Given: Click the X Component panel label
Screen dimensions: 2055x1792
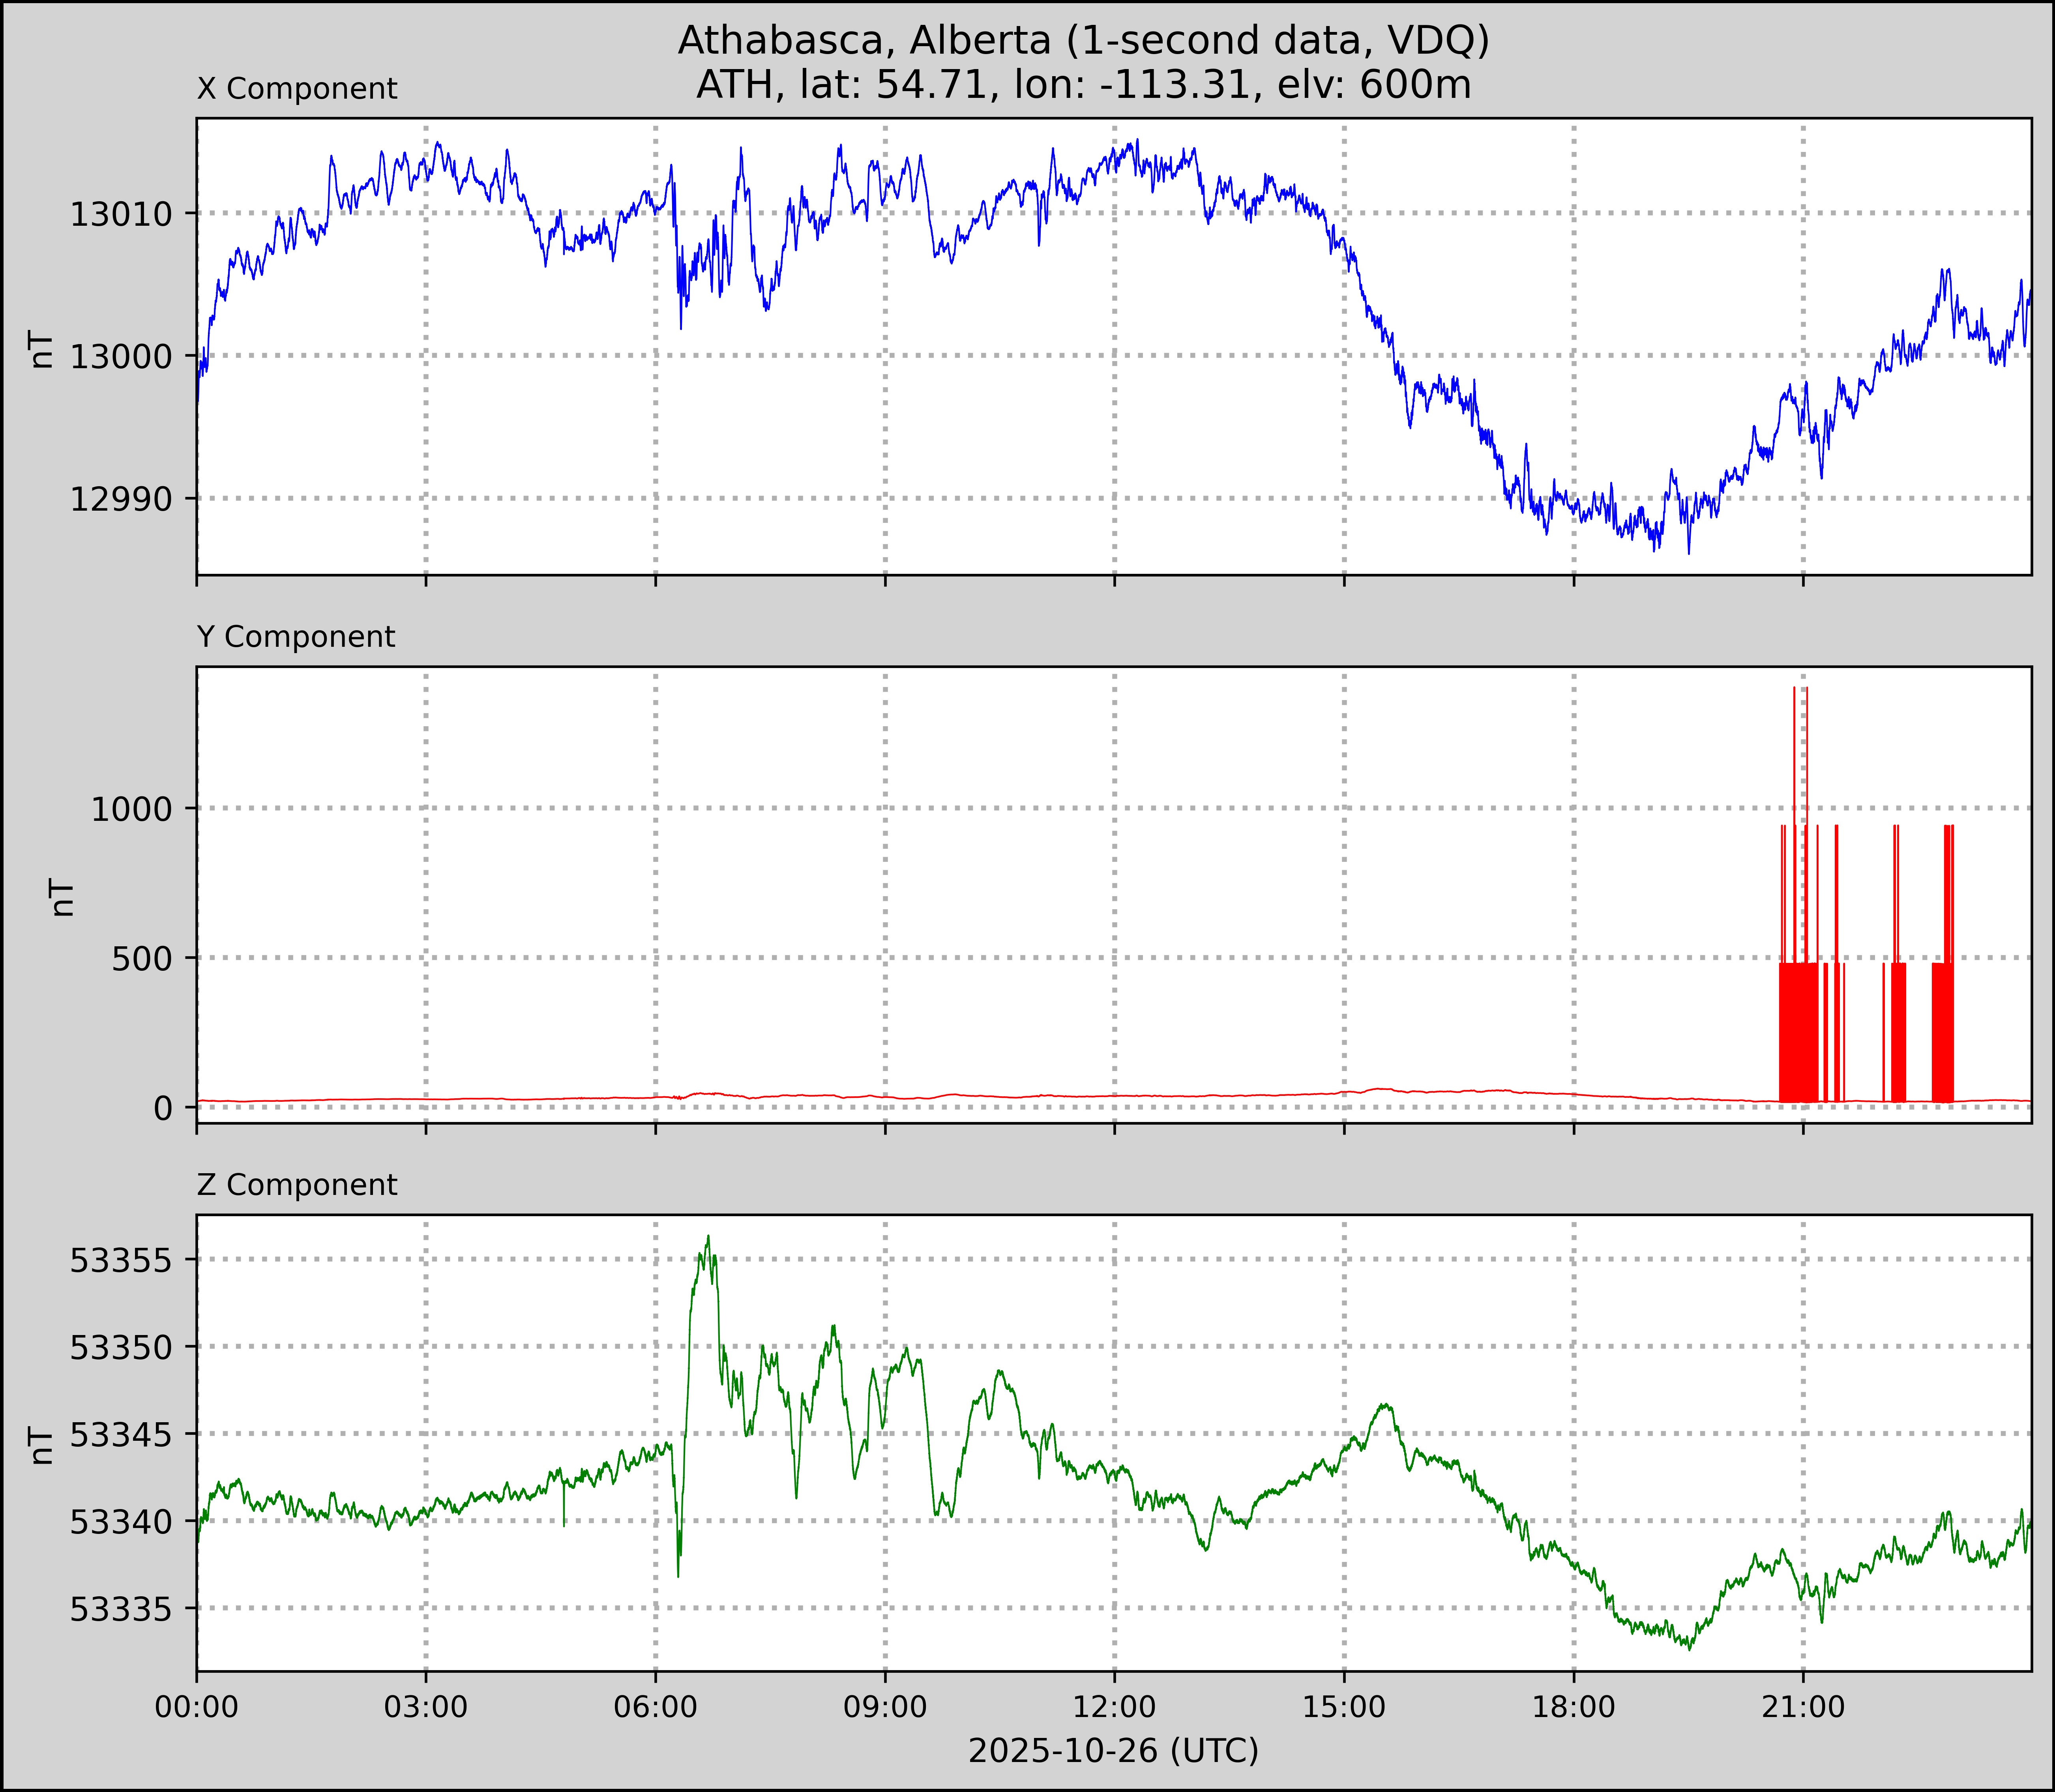Looking at the screenshot, I should click(297, 89).
